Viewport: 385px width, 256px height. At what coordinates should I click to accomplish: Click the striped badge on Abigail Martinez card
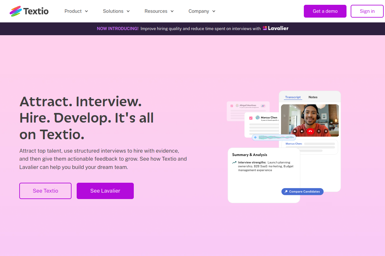coord(263,106)
